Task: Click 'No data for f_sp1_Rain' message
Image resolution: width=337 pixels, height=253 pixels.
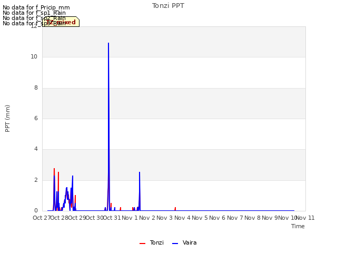Action: (x=34, y=13)
